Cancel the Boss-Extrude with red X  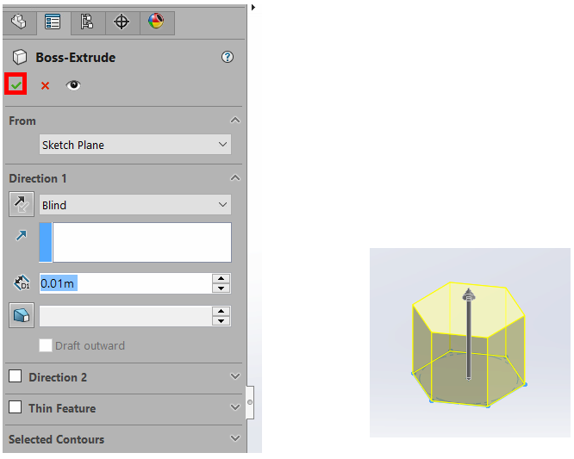(x=45, y=85)
